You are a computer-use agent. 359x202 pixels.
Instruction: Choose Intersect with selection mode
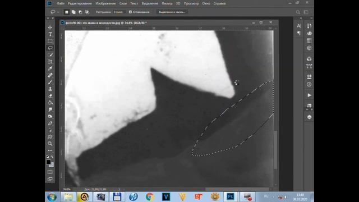88,12
